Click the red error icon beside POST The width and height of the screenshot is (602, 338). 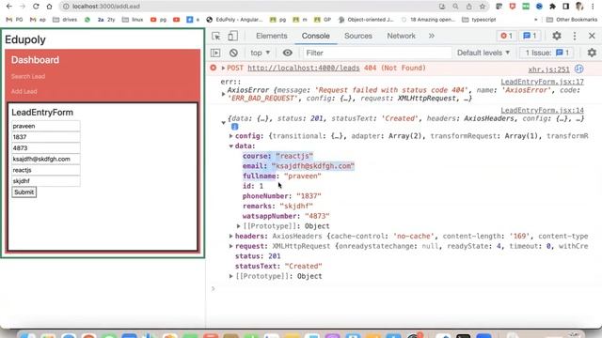pos(214,68)
